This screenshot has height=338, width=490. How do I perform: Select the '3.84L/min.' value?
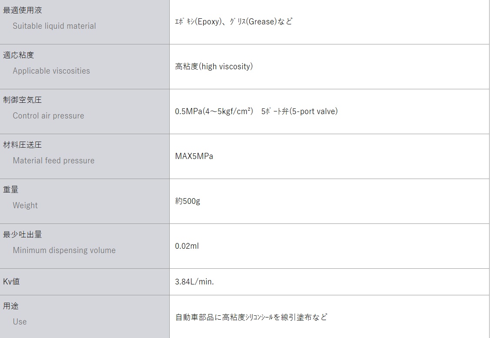tap(195, 282)
